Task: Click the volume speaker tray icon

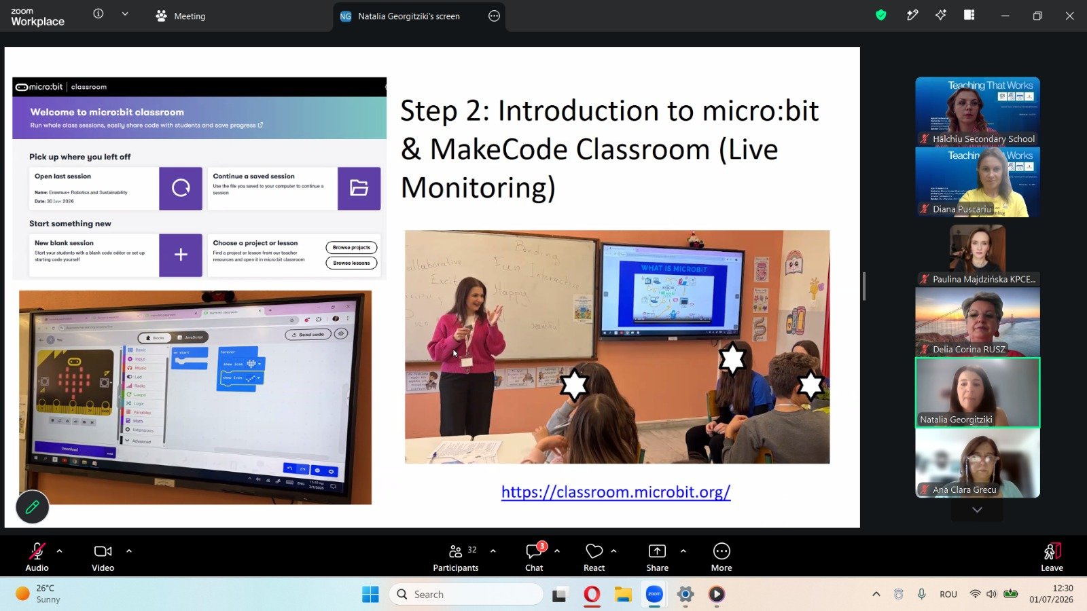Action: point(992,594)
